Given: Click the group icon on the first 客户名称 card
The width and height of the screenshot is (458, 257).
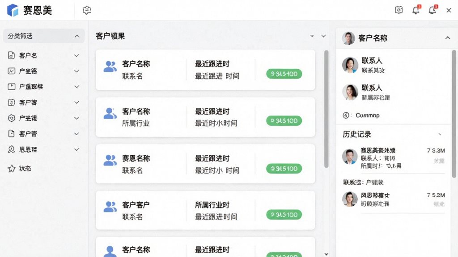Looking at the screenshot, I should point(110,66).
